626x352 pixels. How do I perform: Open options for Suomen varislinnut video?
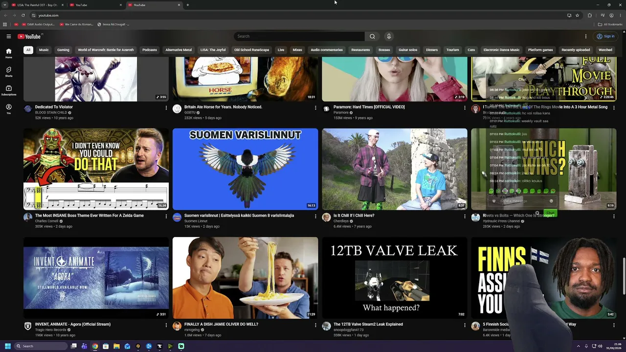point(315,216)
